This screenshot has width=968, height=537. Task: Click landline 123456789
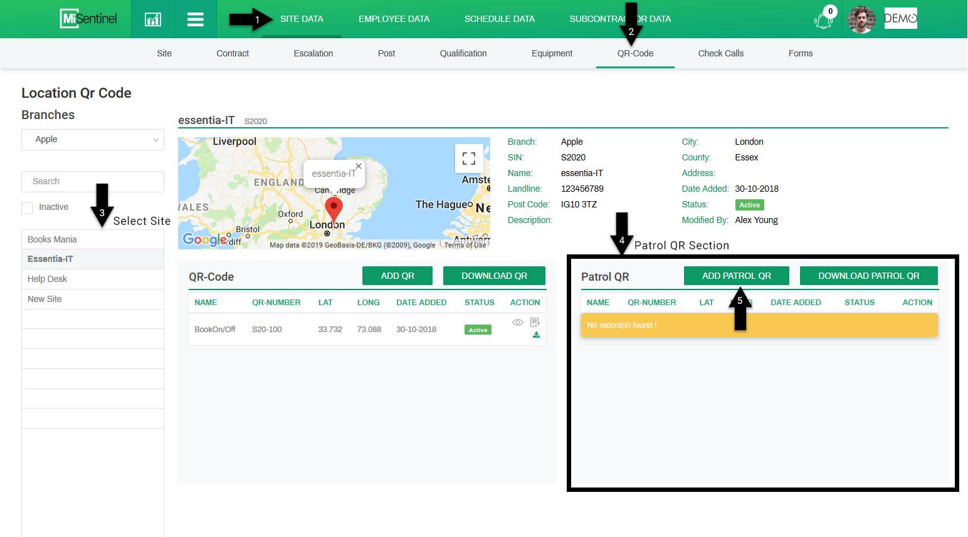point(582,189)
